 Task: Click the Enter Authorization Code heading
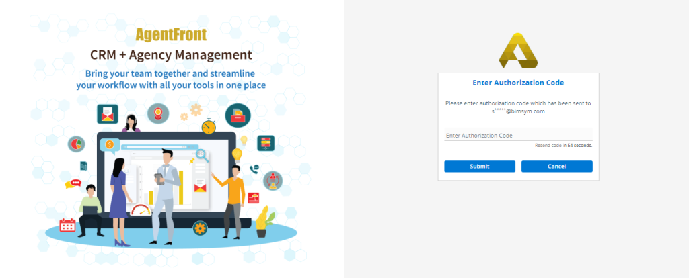pyautogui.click(x=518, y=83)
